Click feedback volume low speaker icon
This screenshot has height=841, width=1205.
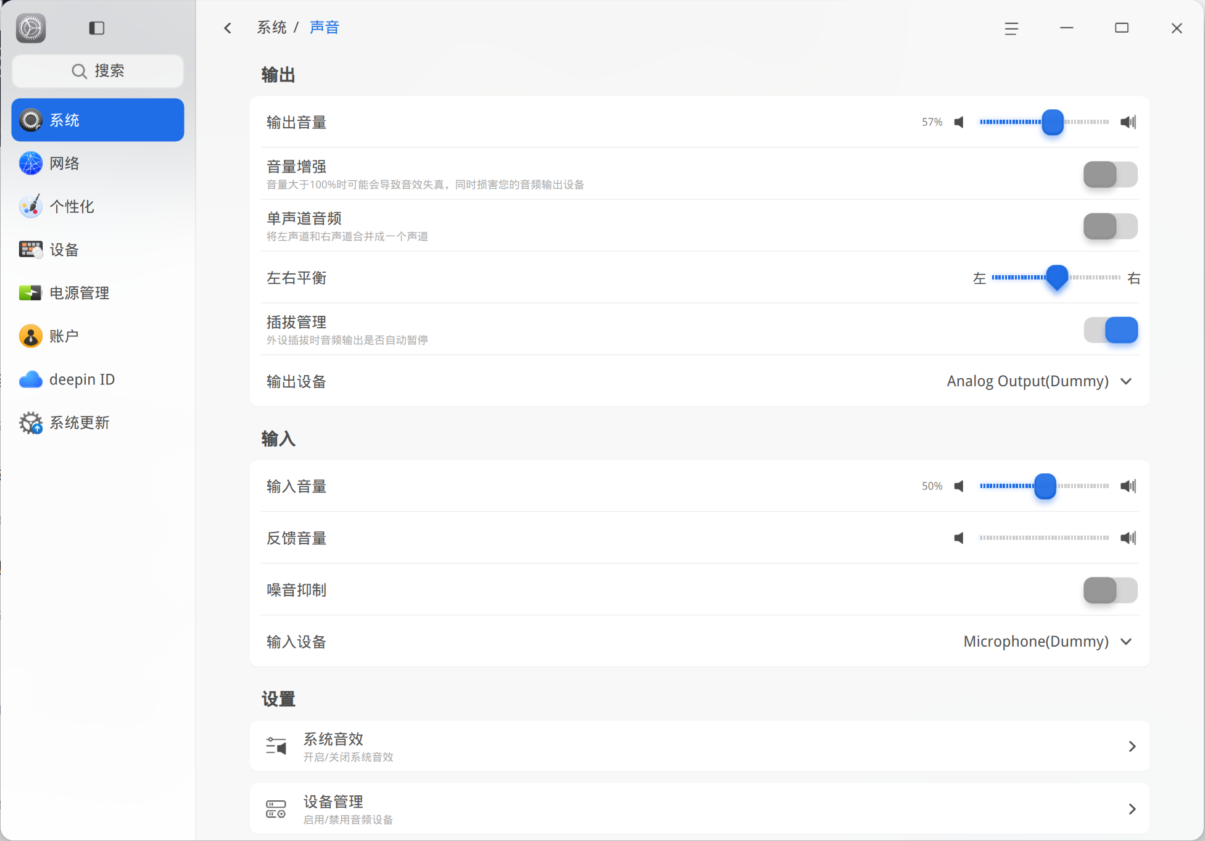959,538
